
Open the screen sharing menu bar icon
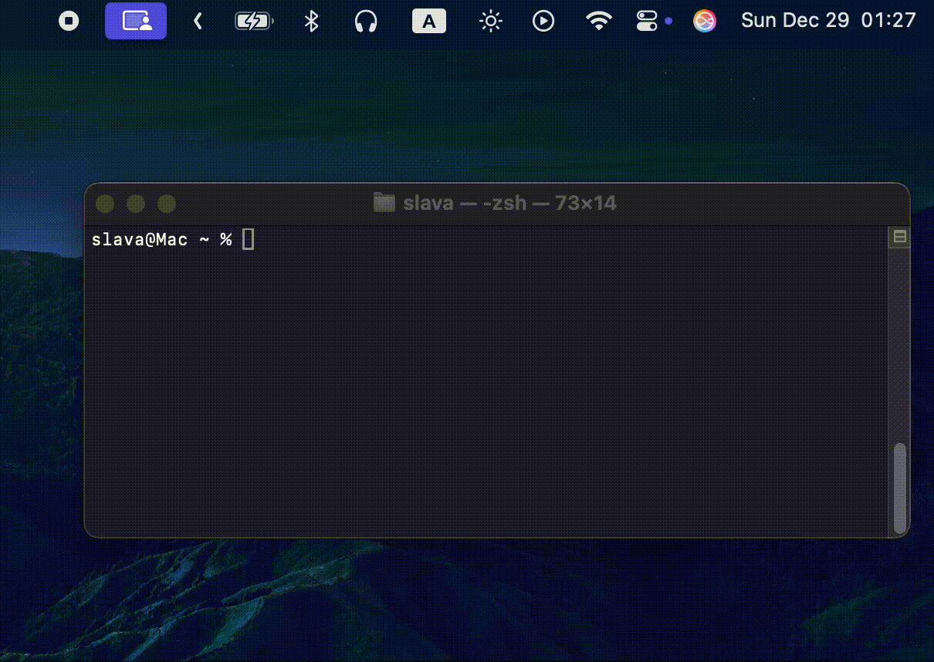click(135, 21)
